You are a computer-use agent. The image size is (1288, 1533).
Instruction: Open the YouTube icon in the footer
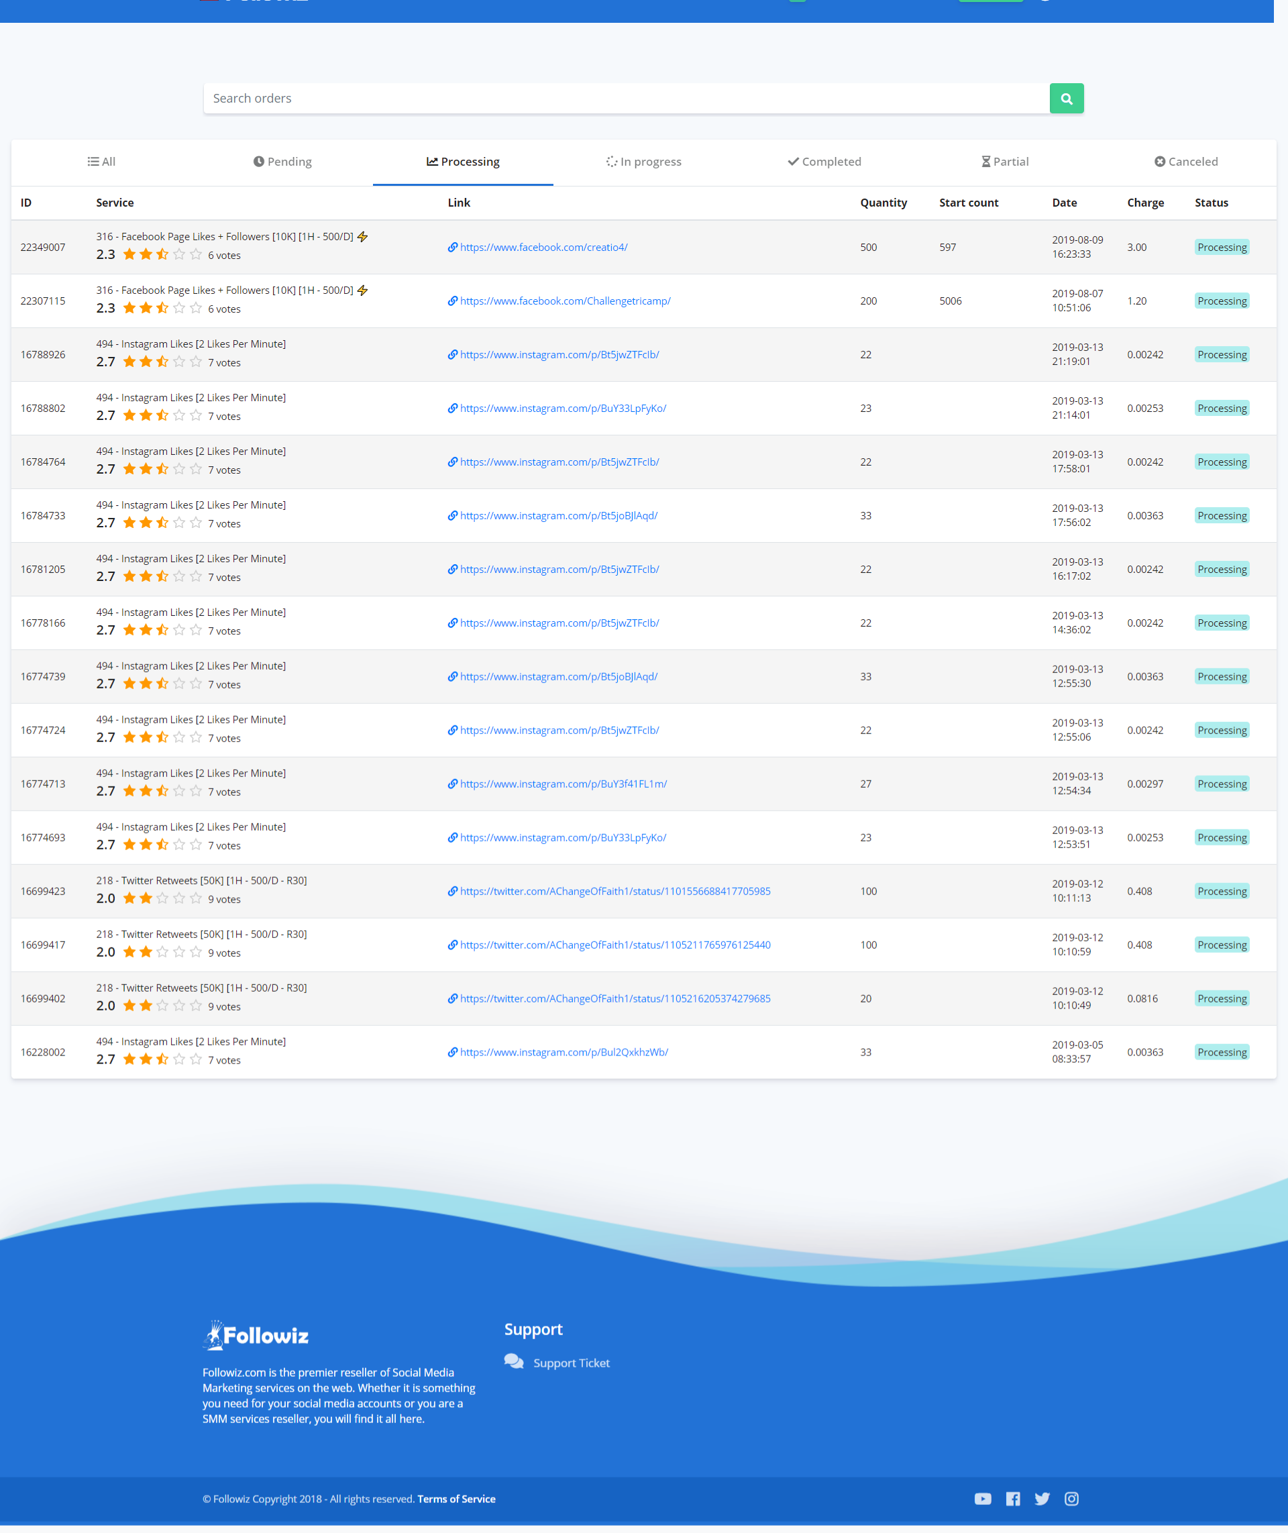[x=983, y=1499]
